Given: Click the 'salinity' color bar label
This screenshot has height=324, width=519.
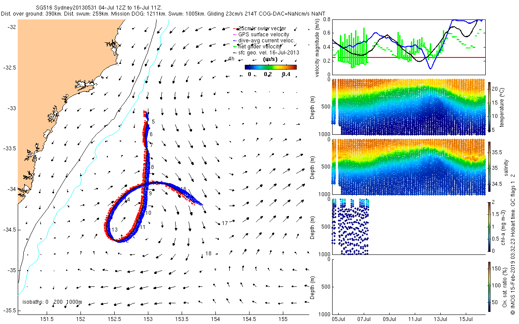Looking at the screenshot, I should click(x=506, y=167).
